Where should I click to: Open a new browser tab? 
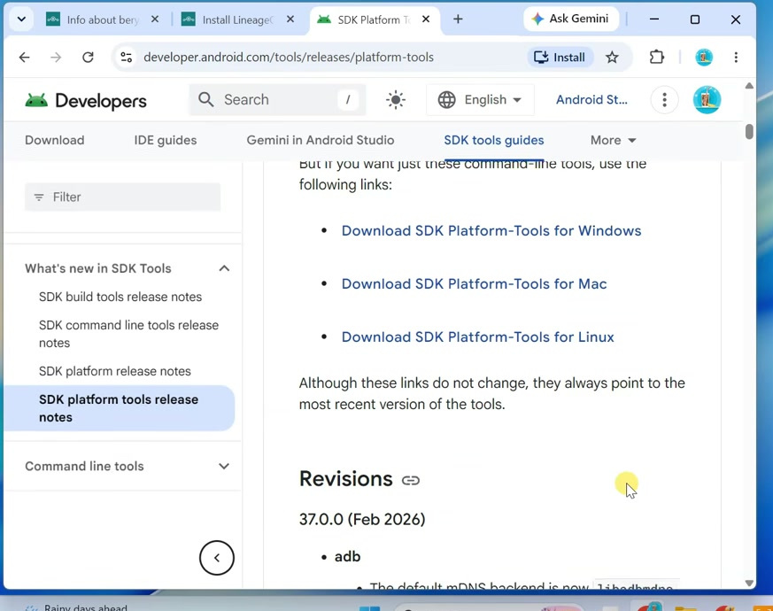(x=458, y=19)
